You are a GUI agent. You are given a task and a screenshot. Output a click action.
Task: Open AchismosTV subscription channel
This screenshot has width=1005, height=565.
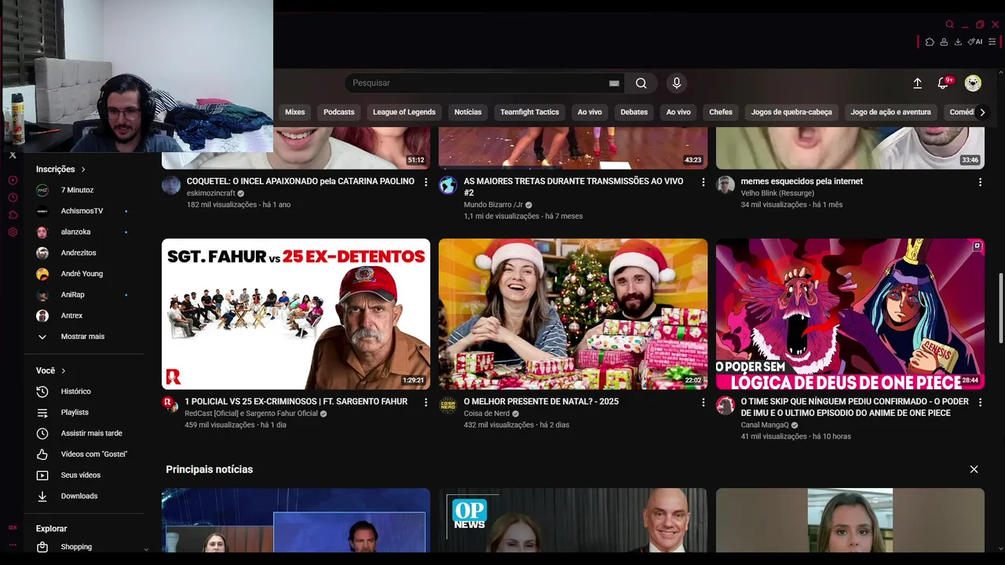click(x=82, y=211)
